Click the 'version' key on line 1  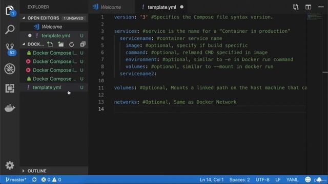124,17
